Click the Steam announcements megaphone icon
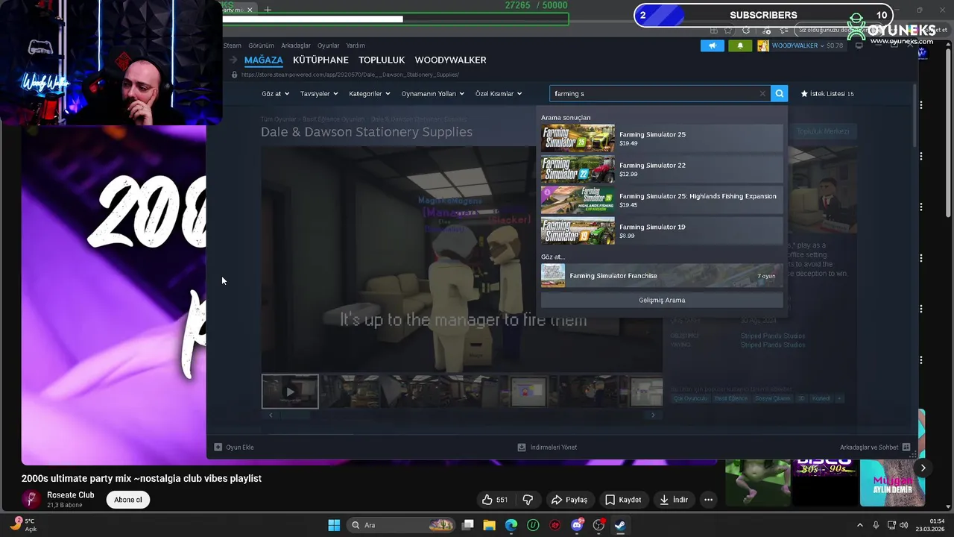The image size is (954, 537). coord(712,45)
